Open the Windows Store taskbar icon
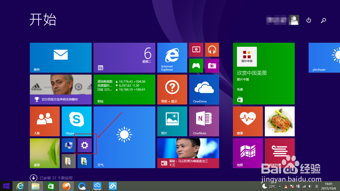340x191 pixels. (51, 186)
